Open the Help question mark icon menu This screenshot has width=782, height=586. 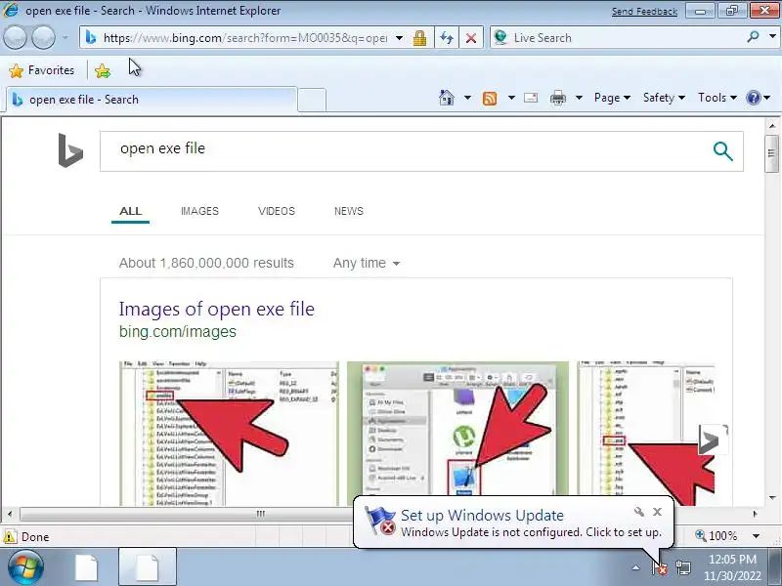(759, 98)
